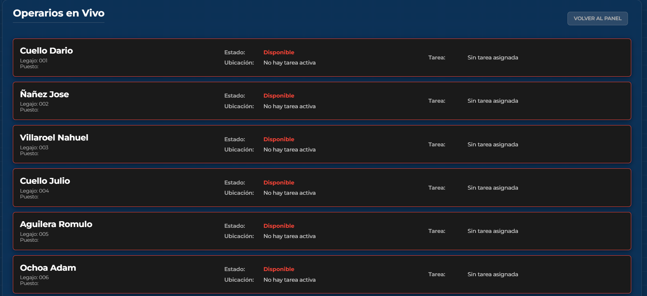Click on Cuello Julio name
647x296 pixels.
(x=45, y=181)
